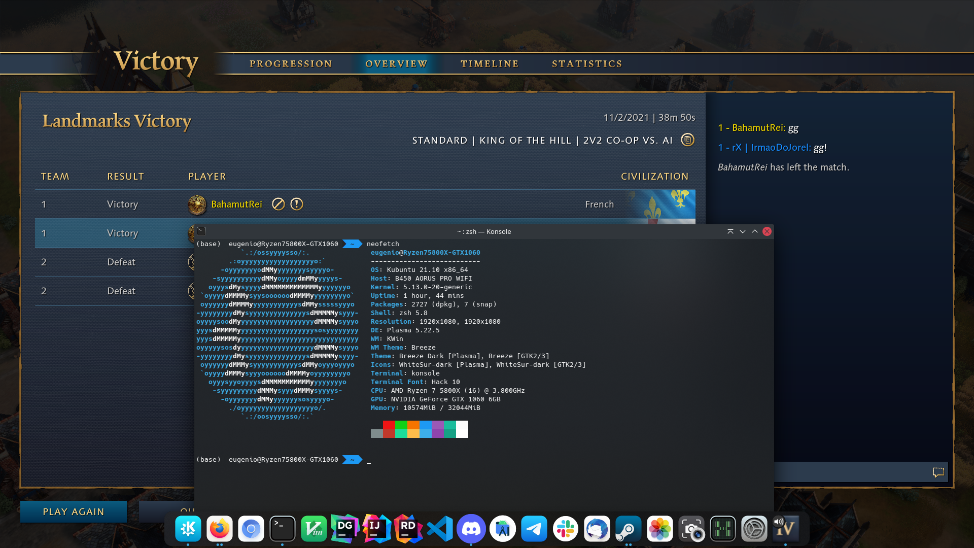Switch to Age of Empires IV dock icon
Viewport: 974px width, 548px height.
[786, 529]
